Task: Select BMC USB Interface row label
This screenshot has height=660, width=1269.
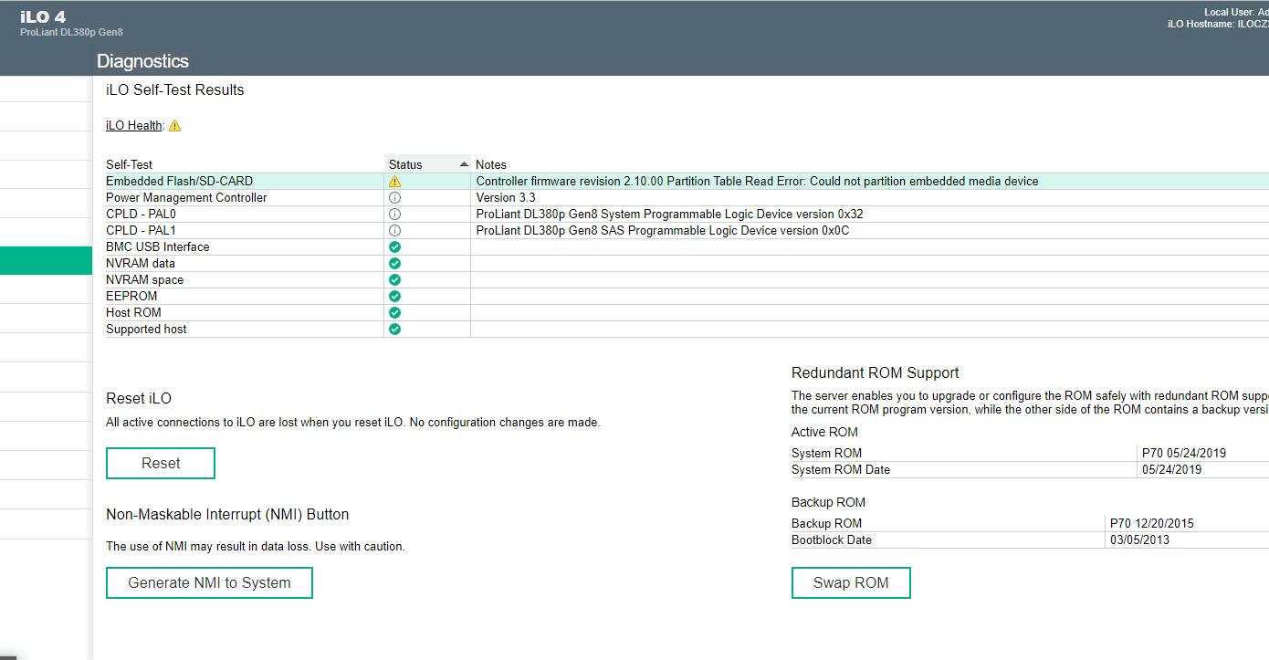Action: pos(158,247)
